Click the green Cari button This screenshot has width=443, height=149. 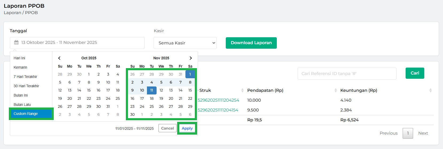click(415, 73)
